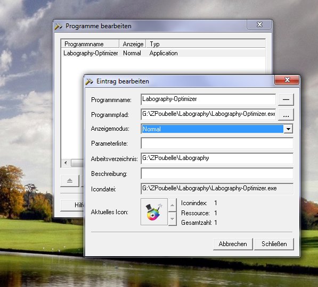Click the Anzeigemodus label
Screen dimensions: 318x287
tap(110, 129)
